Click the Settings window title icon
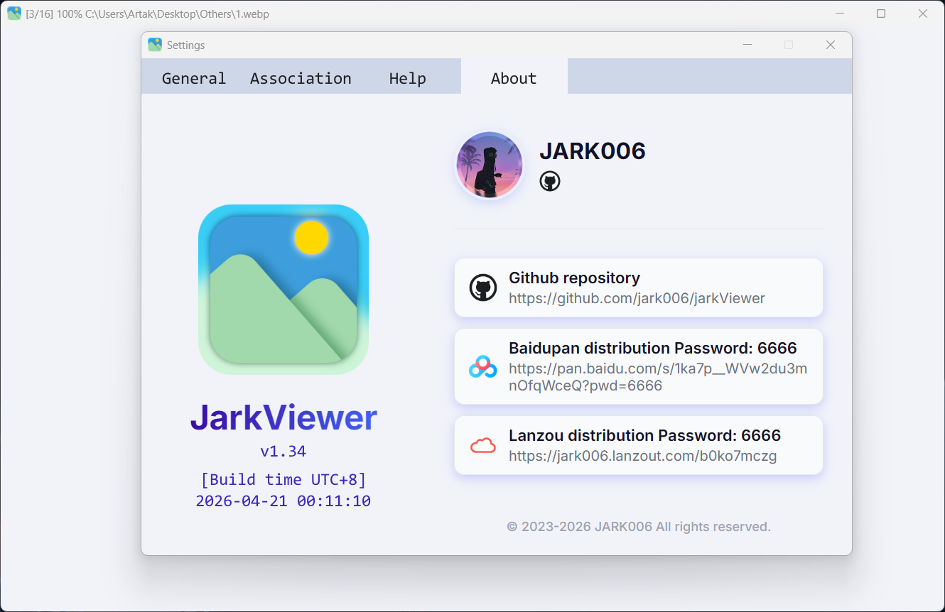 155,45
